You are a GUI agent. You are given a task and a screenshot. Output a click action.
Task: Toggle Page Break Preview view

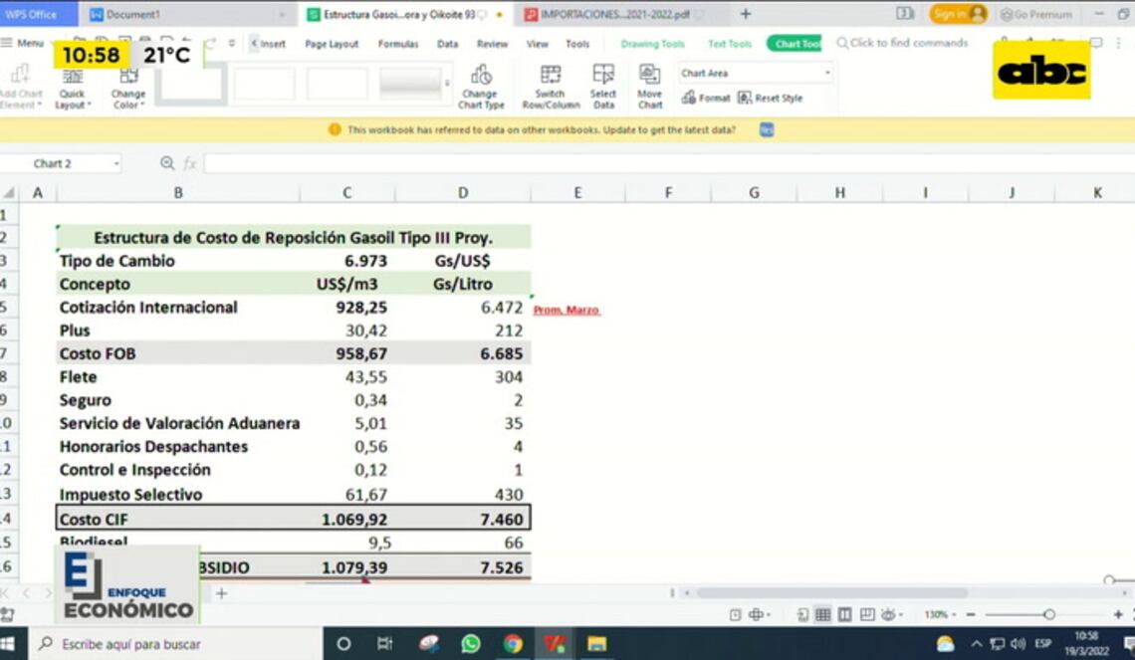pos(844,615)
